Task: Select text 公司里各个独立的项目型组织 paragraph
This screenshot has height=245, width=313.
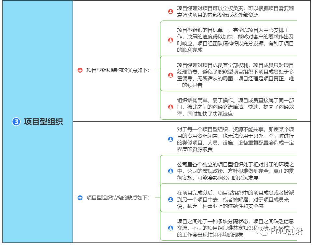Action: 235,171
